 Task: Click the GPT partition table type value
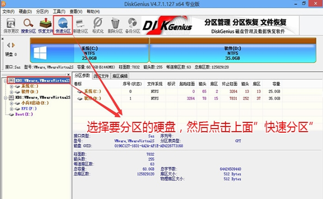(238, 141)
